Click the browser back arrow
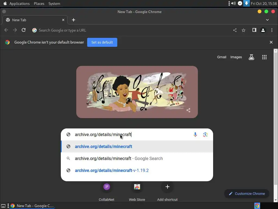This screenshot has height=209, width=278. (6, 30)
